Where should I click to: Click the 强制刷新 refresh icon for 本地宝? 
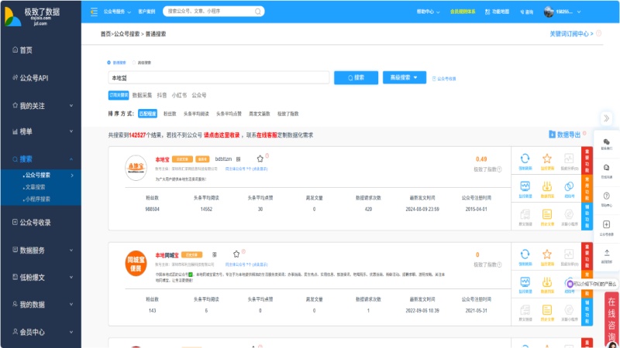(x=525, y=159)
